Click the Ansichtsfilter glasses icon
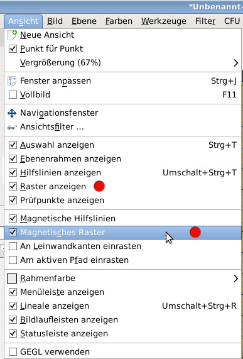This screenshot has width=243, height=359. point(12,127)
